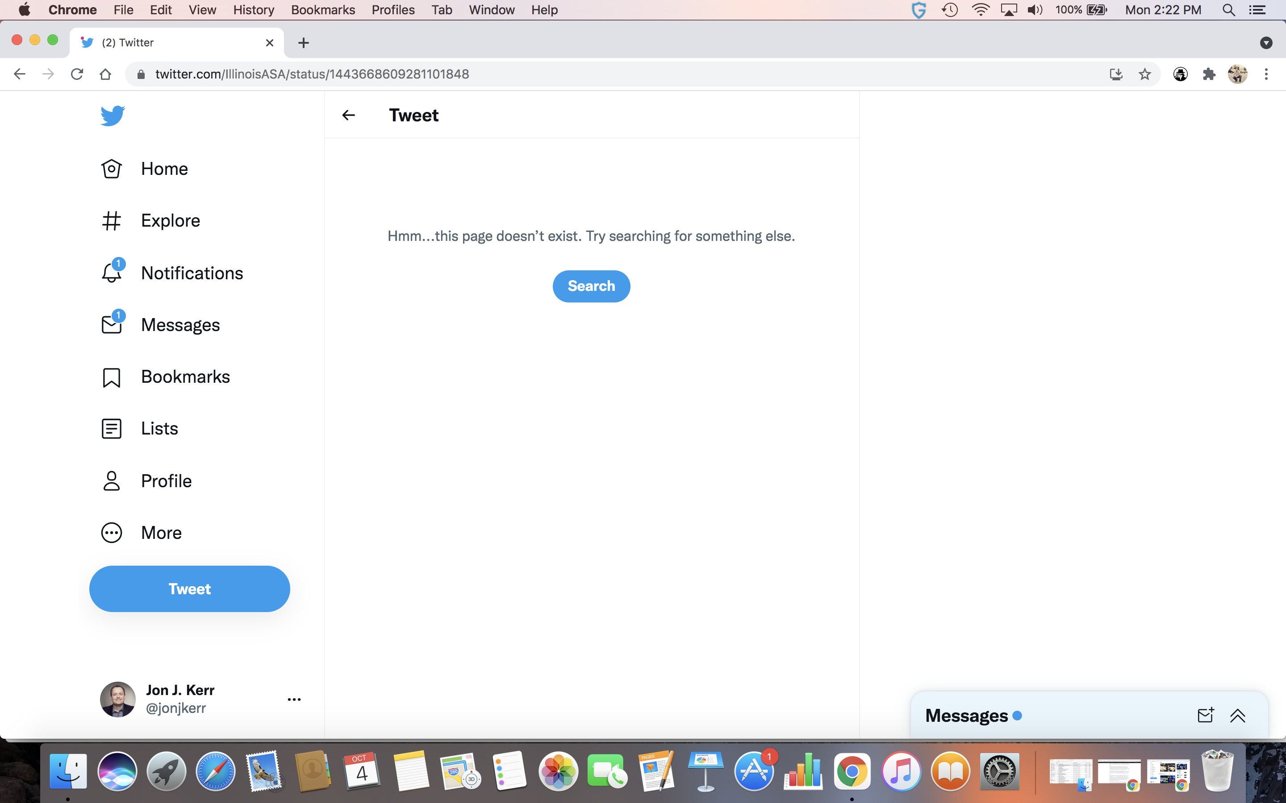1286x803 pixels.
Task: Click the browser back arrow
Action: tap(20, 74)
